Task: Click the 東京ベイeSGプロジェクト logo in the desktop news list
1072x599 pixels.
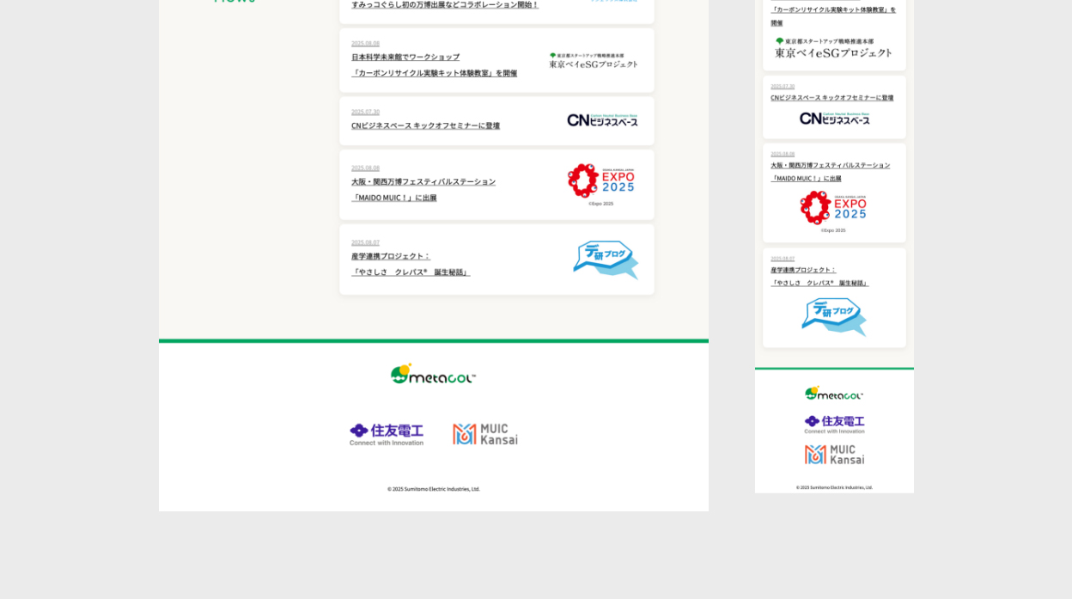Action: point(594,60)
